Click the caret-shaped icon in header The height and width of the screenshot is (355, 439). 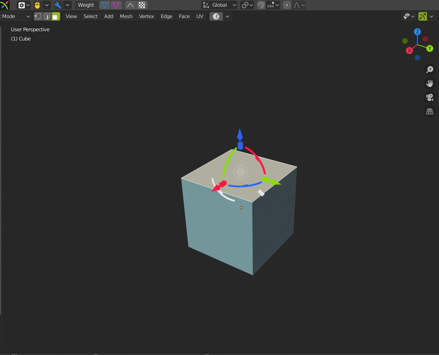coord(130,5)
